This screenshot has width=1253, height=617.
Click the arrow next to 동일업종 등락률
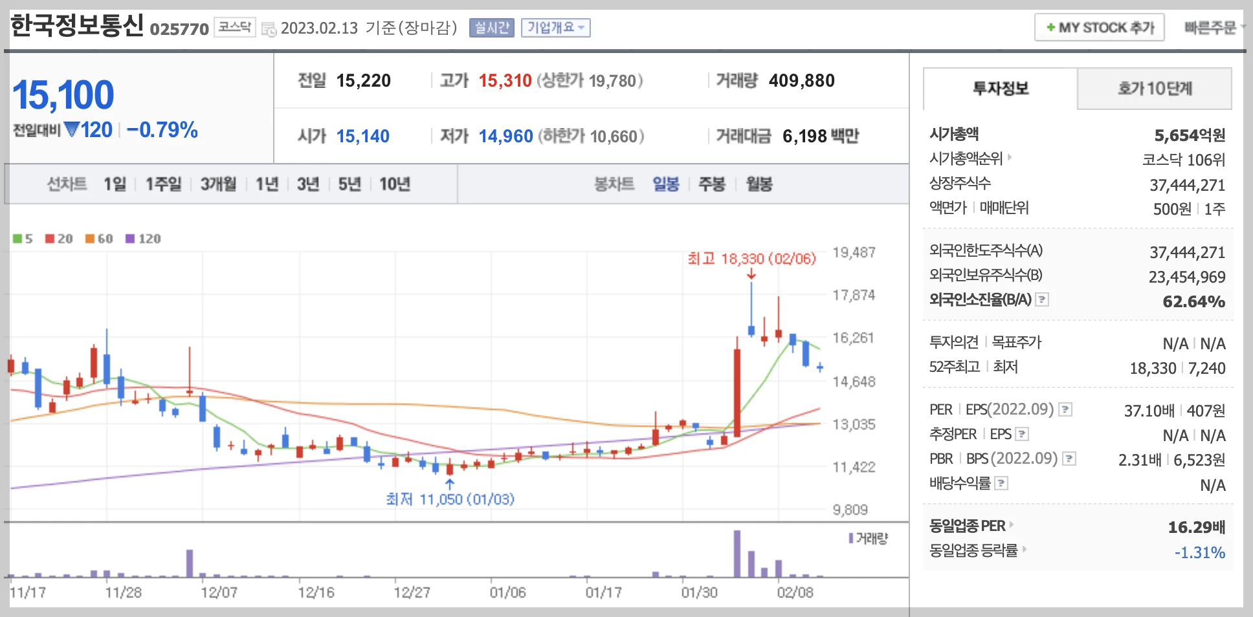click(1025, 549)
